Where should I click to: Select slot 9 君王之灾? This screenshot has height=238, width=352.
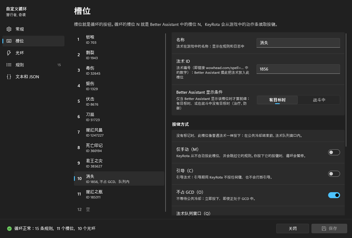point(119,163)
